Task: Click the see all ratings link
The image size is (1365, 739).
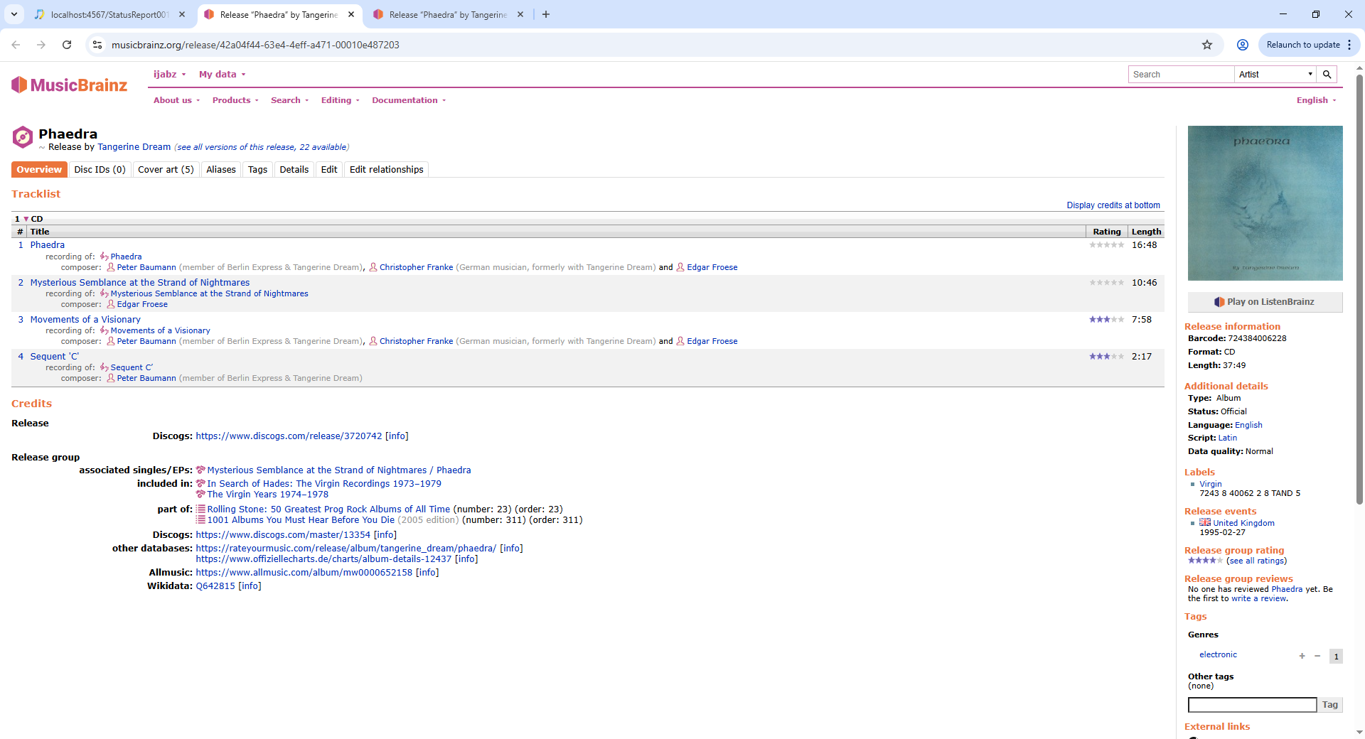Action: coord(1256,561)
